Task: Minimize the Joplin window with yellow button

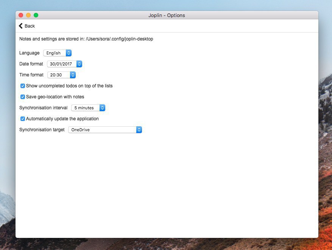Action: point(28,15)
